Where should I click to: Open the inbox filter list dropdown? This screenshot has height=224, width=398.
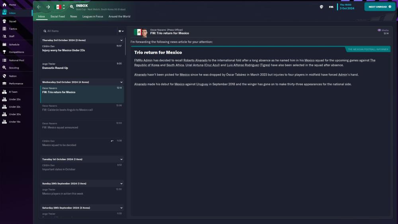(121, 31)
